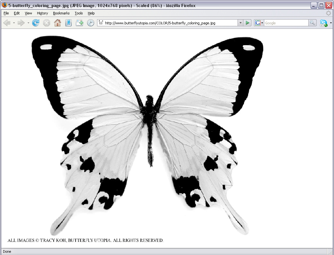Open the back button history dropdown
334x255 pixels.
pyautogui.click(x=14, y=23)
